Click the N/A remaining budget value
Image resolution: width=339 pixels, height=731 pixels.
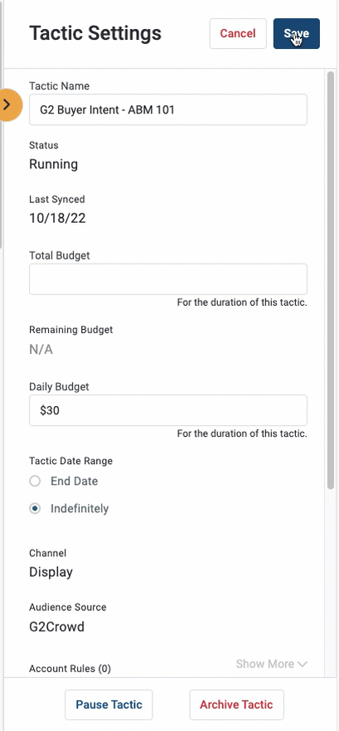(x=41, y=350)
